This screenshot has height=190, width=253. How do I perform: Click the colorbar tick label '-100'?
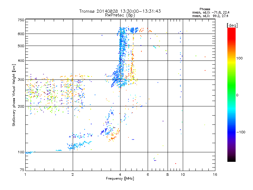(241, 132)
